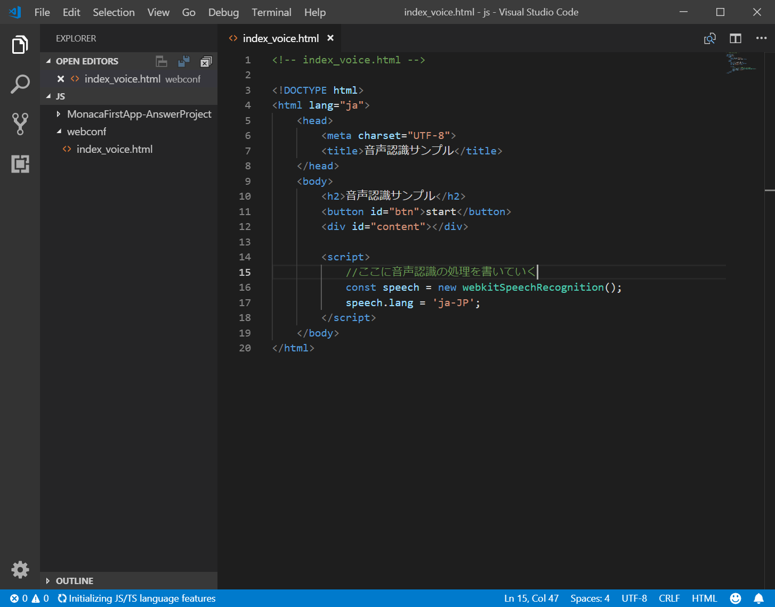Screen dimensions: 775x607
Task: Close the index_voice.html editor tab
Action: coord(330,38)
